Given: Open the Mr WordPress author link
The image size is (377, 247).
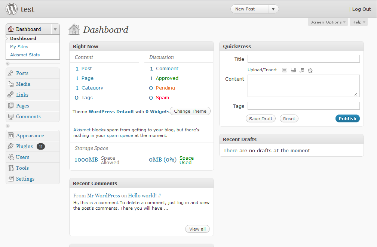Looking at the screenshot, I should point(103,196).
